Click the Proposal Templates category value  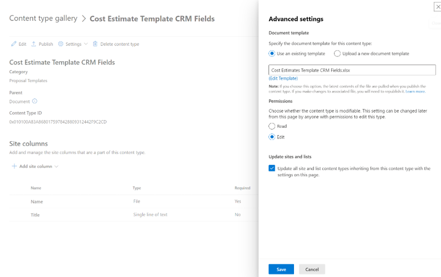pos(28,80)
